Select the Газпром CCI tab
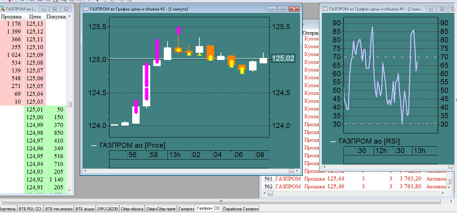 click(x=209, y=209)
